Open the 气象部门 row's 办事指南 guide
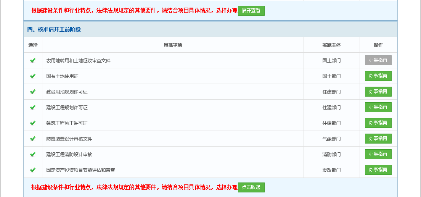Image resolution: width=421 pixels, height=197 pixels. pyautogui.click(x=378, y=139)
